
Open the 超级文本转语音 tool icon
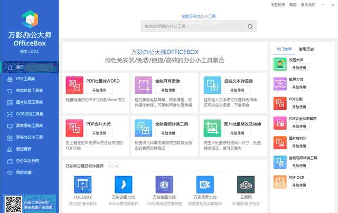pyautogui.click(x=212, y=85)
